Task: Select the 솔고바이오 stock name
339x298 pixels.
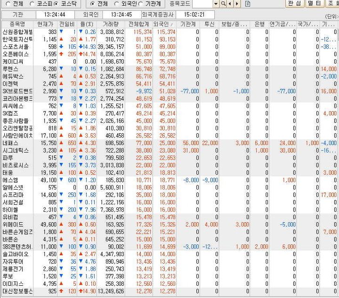Action: point(16,254)
